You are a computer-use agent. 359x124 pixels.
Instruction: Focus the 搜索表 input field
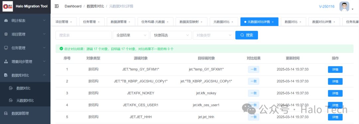point(83,35)
